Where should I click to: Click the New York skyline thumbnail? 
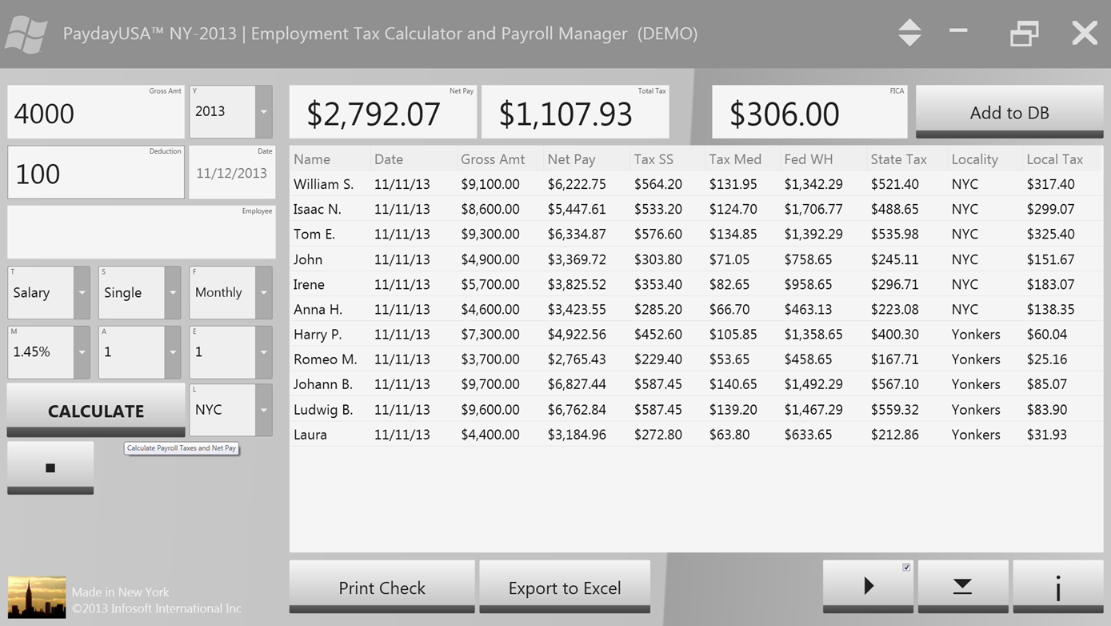pyautogui.click(x=37, y=597)
